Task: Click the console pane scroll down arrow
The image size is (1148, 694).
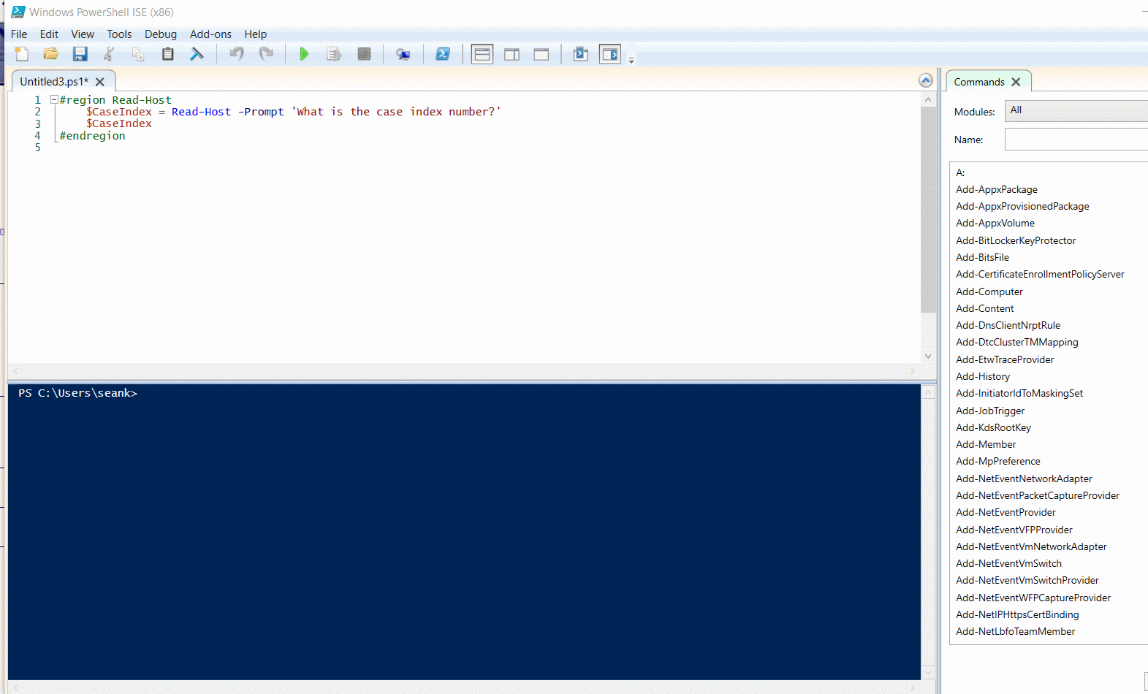Action: pyautogui.click(x=929, y=673)
